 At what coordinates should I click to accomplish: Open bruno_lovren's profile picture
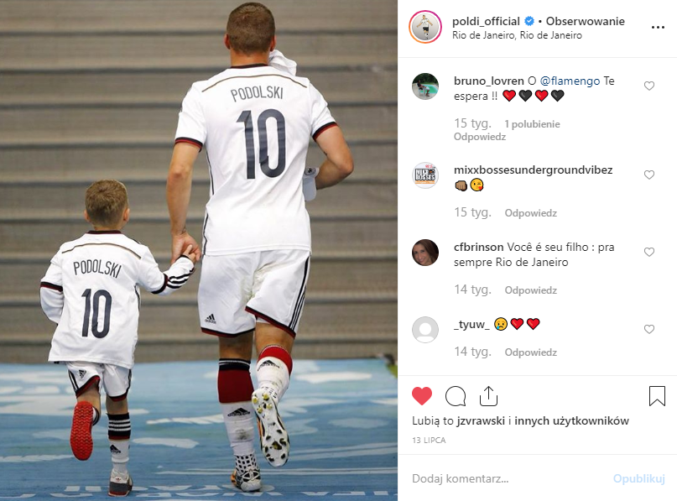[x=425, y=86]
